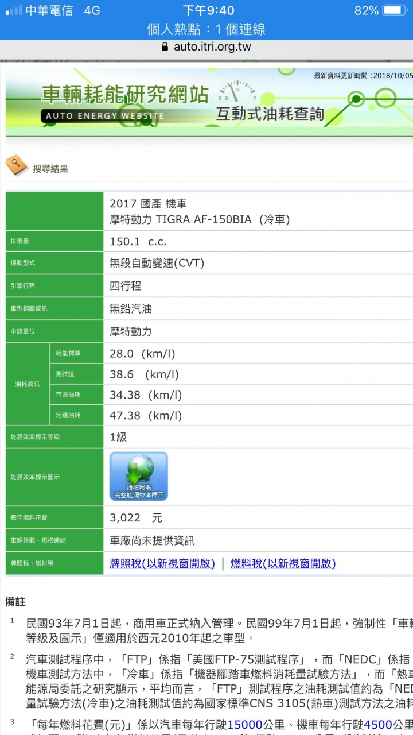This screenshot has width=413, height=735.
Task: Tap the 每年燃料花費 row label
Action: [x=29, y=518]
